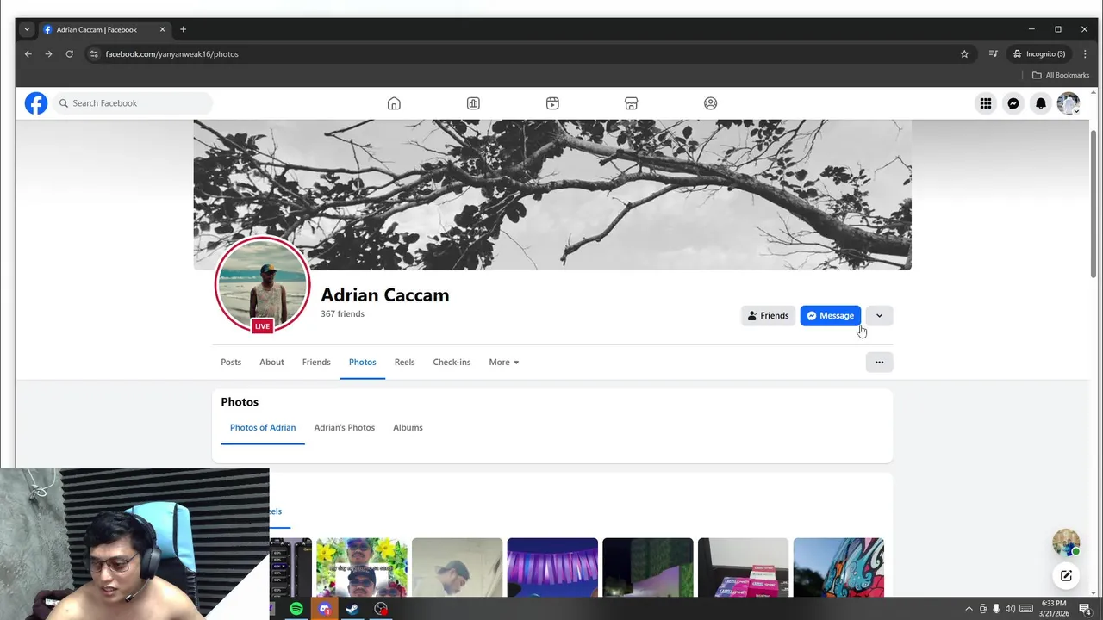The height and width of the screenshot is (620, 1103).
Task: Open the Reels video icon in the top bar
Action: [x=552, y=103]
